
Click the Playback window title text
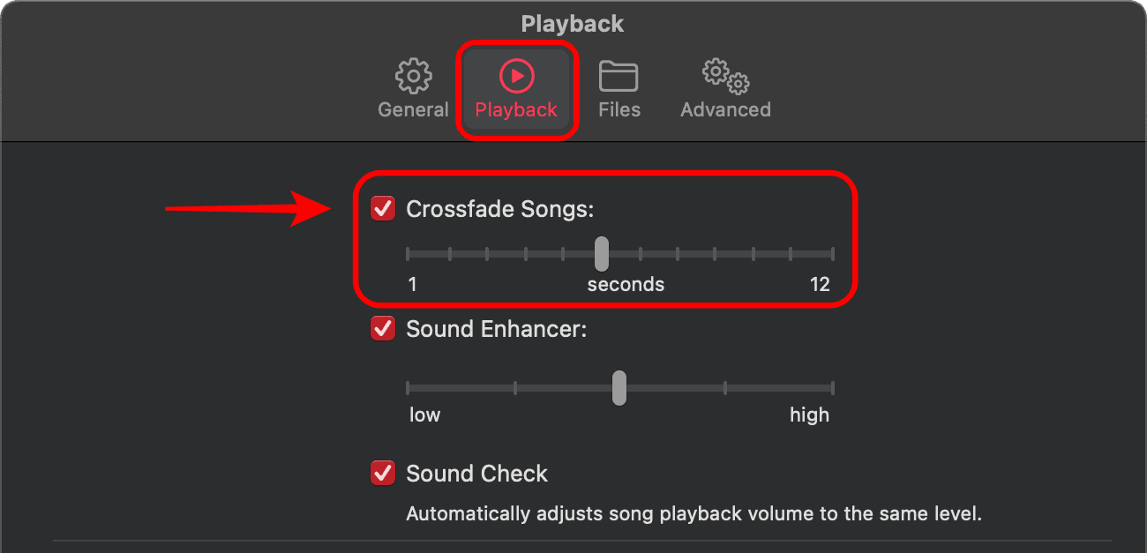click(x=573, y=24)
